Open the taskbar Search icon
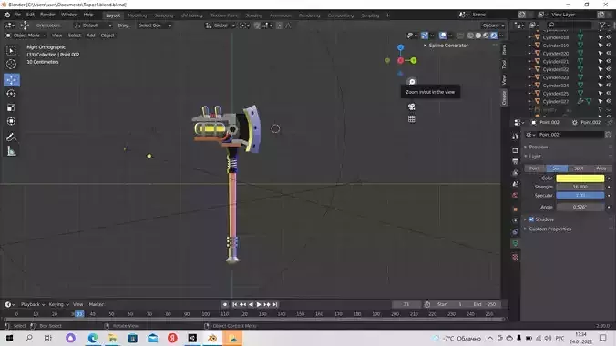Viewport: 616px width, 346px height. [x=28, y=338]
